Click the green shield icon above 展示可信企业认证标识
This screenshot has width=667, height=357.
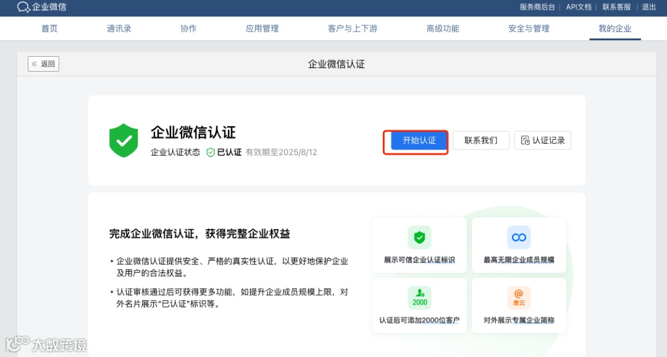coord(419,237)
